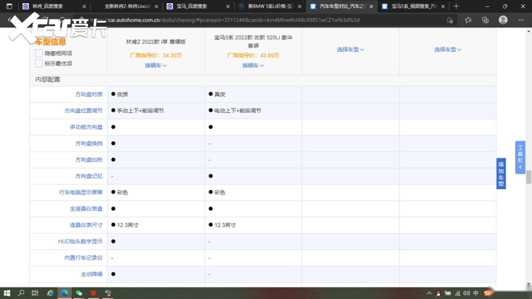The height and width of the screenshot is (299, 532).
Task: Open third column 选择车型 dropdown
Action: tap(350, 49)
